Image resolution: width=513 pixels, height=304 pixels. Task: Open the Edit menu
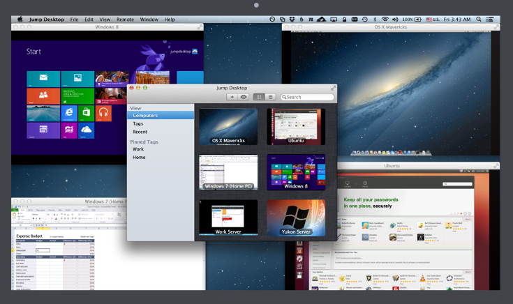pyautogui.click(x=89, y=20)
